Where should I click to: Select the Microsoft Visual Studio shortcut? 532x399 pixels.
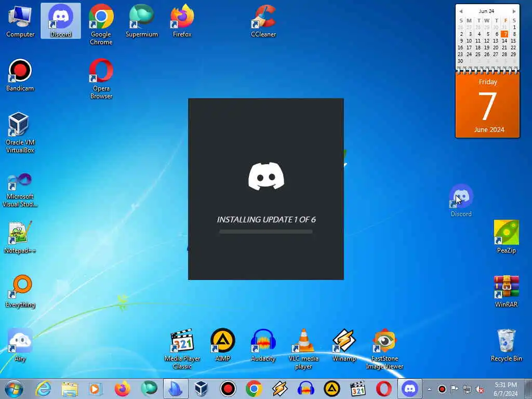[x=20, y=190]
